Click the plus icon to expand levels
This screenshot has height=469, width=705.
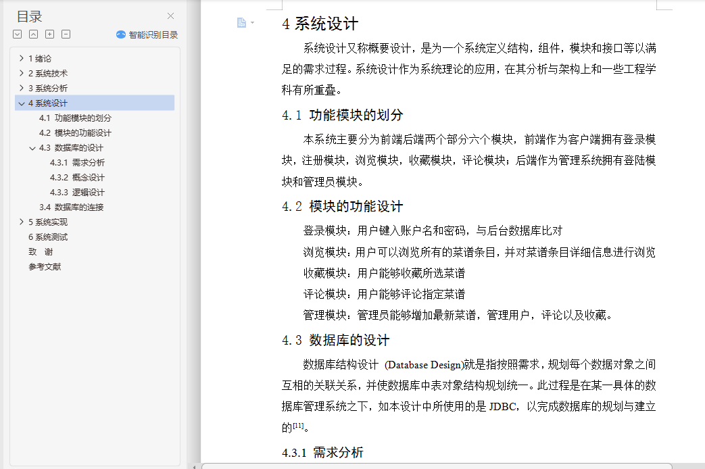pyautogui.click(x=50, y=34)
